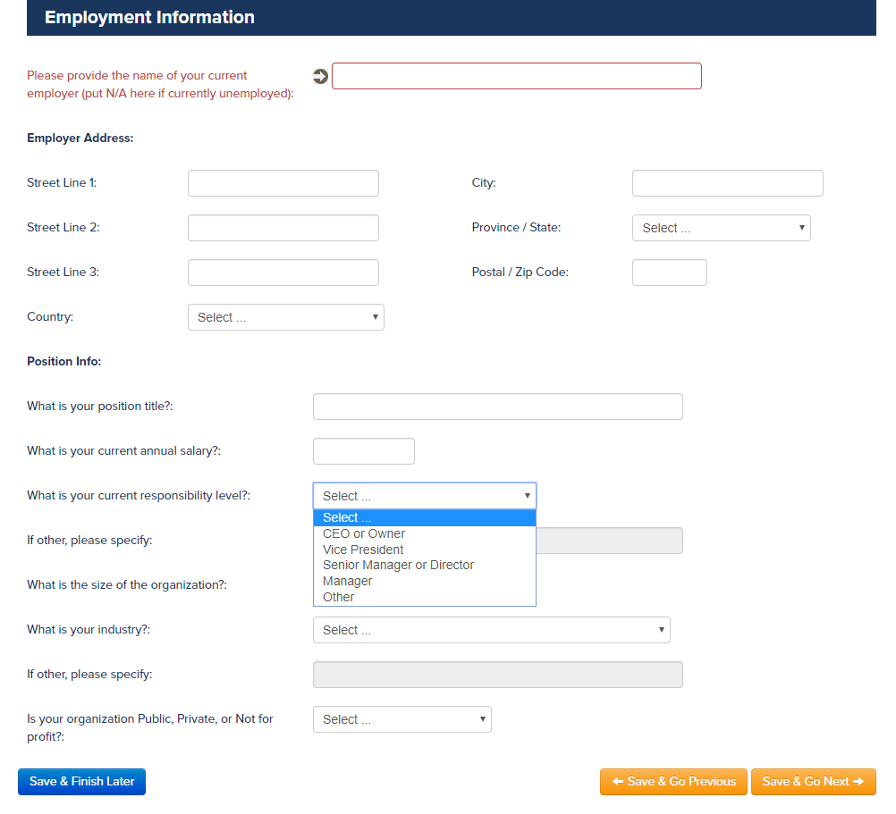Open the Province / State dropdown

pos(721,227)
